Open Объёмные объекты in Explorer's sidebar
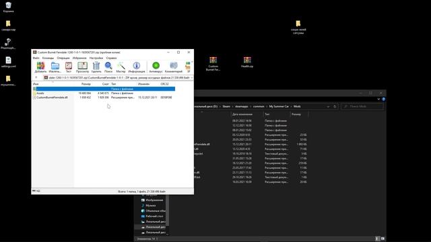The height and width of the screenshot is (242, 431). [x=154, y=210]
